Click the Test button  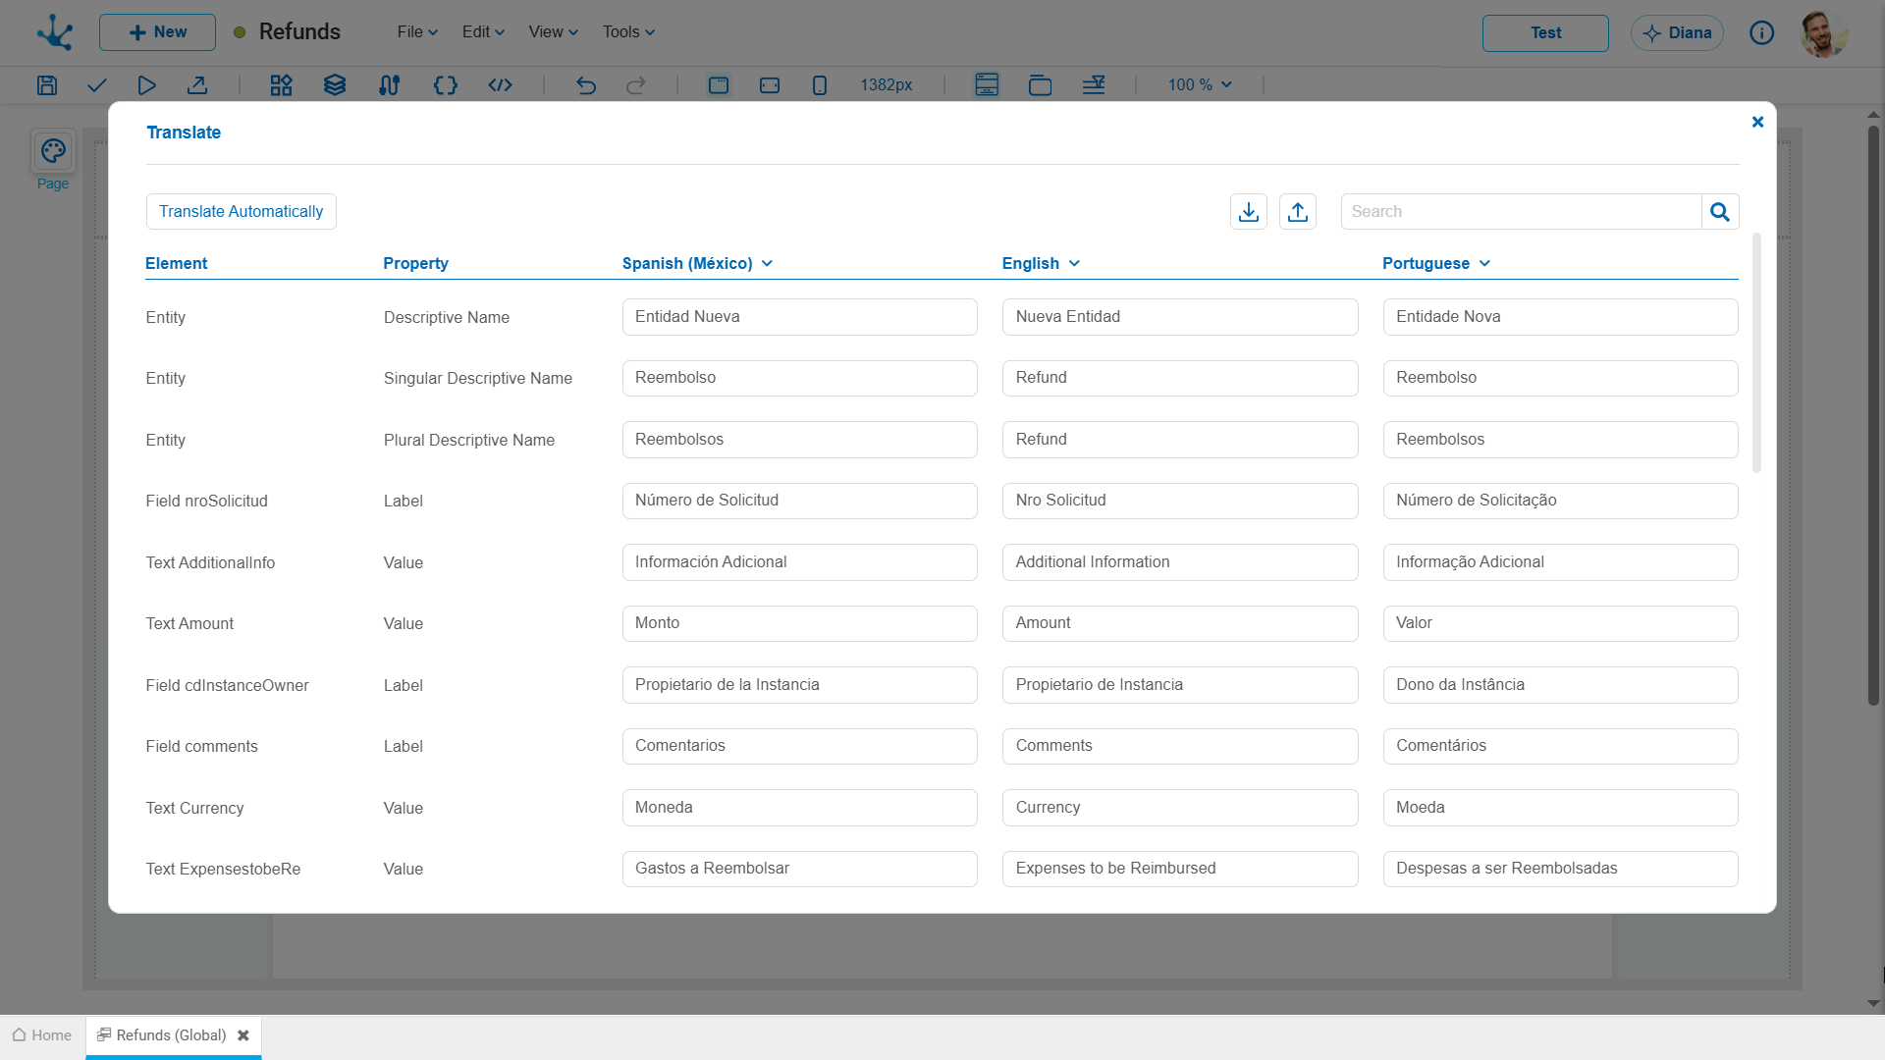[x=1545, y=33]
